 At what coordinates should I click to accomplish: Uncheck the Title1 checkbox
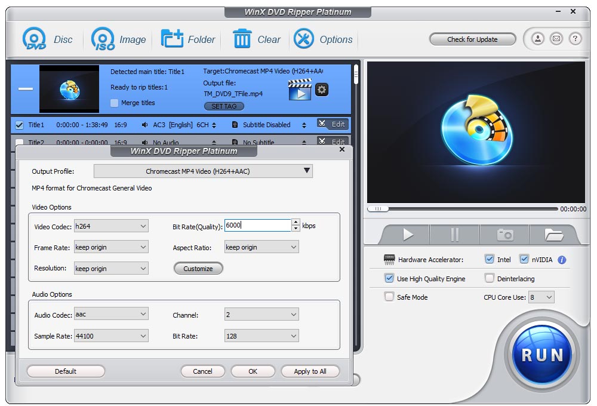(x=19, y=125)
